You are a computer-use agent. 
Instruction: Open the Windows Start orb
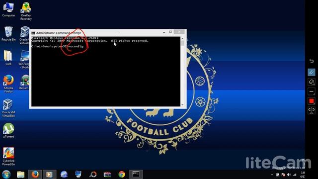[6, 175]
